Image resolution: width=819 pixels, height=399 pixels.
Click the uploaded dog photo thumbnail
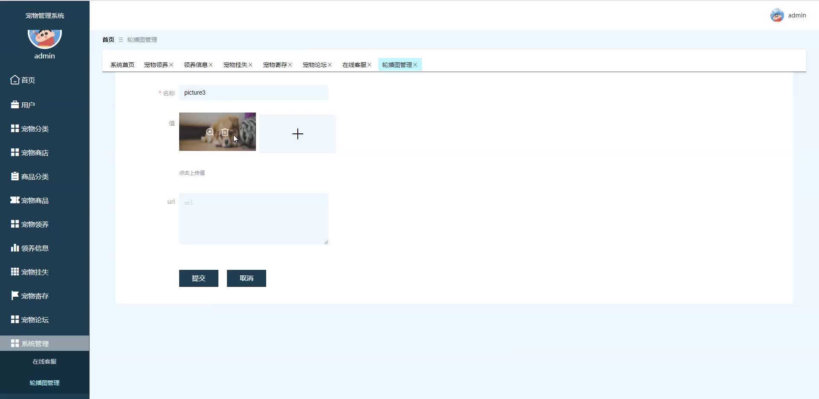point(218,132)
